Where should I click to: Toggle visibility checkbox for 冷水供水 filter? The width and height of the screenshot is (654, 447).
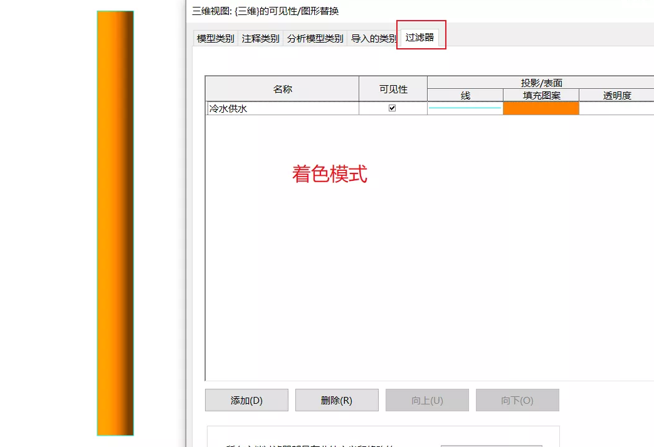coord(393,108)
